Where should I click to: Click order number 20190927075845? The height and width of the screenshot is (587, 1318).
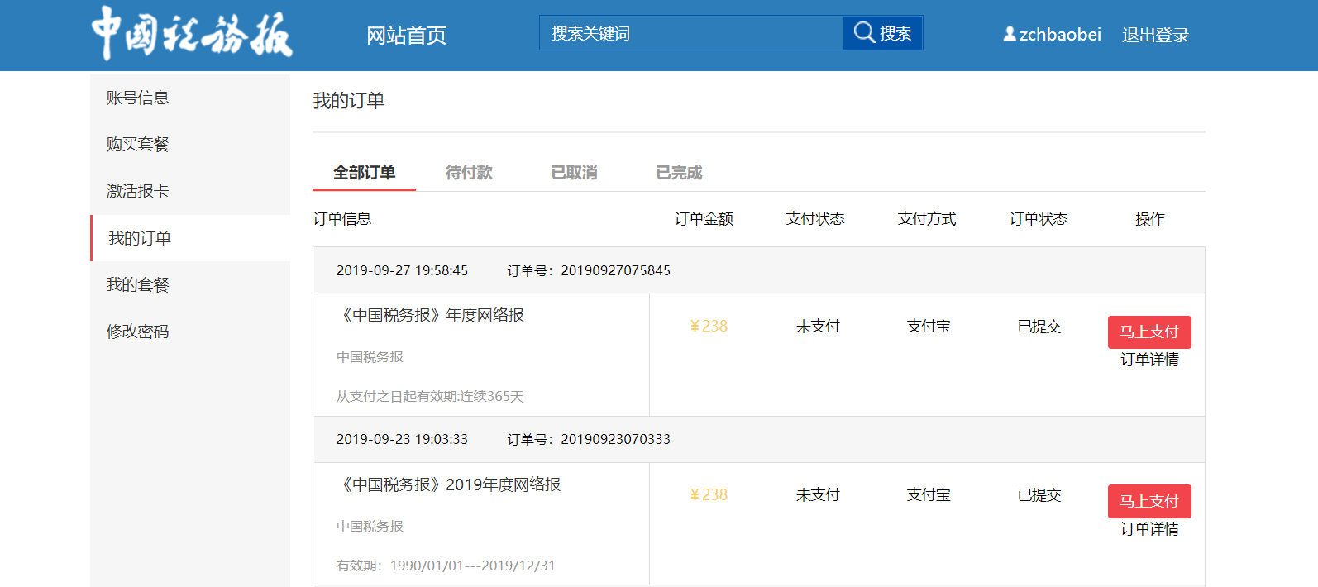pos(615,270)
